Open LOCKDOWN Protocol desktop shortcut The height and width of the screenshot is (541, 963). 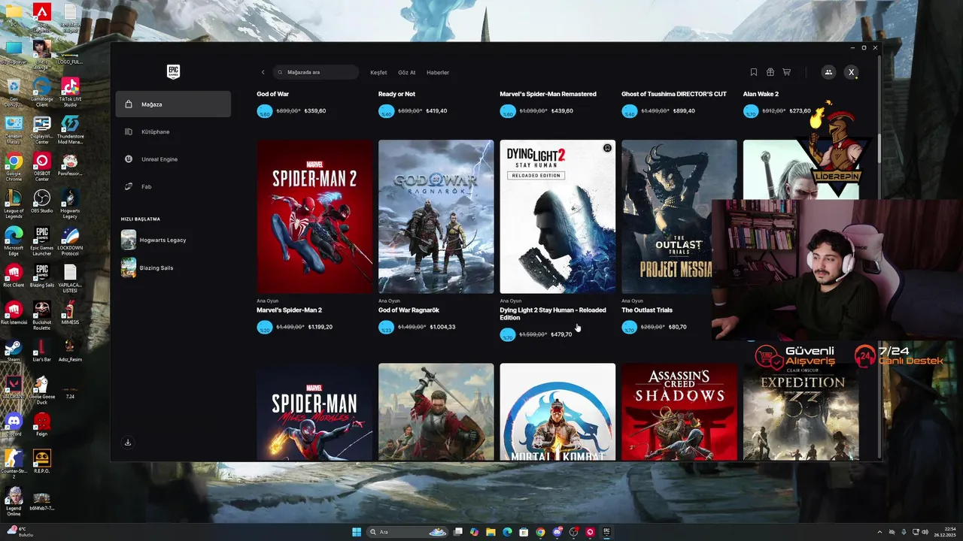point(70,241)
